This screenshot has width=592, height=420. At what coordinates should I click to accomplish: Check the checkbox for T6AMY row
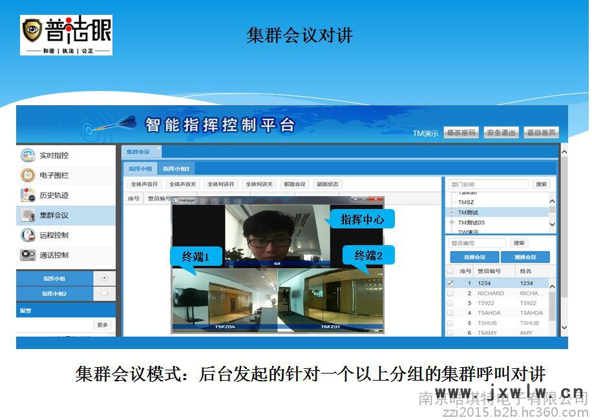pos(450,333)
